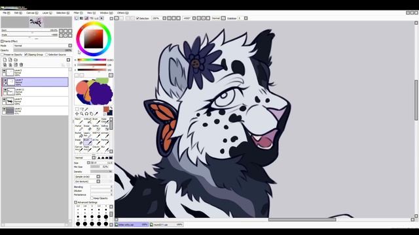Create a new normal layer
Image resolution: width=419 pixels, height=235 pixels.
tap(5, 59)
